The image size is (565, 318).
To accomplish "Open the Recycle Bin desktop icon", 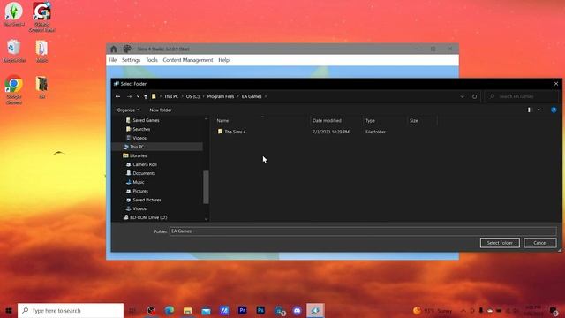I will pos(14,51).
